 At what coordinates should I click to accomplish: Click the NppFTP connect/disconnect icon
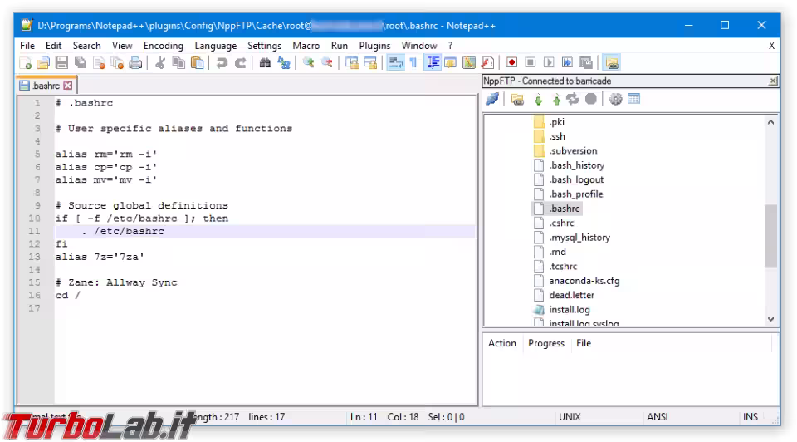click(492, 99)
